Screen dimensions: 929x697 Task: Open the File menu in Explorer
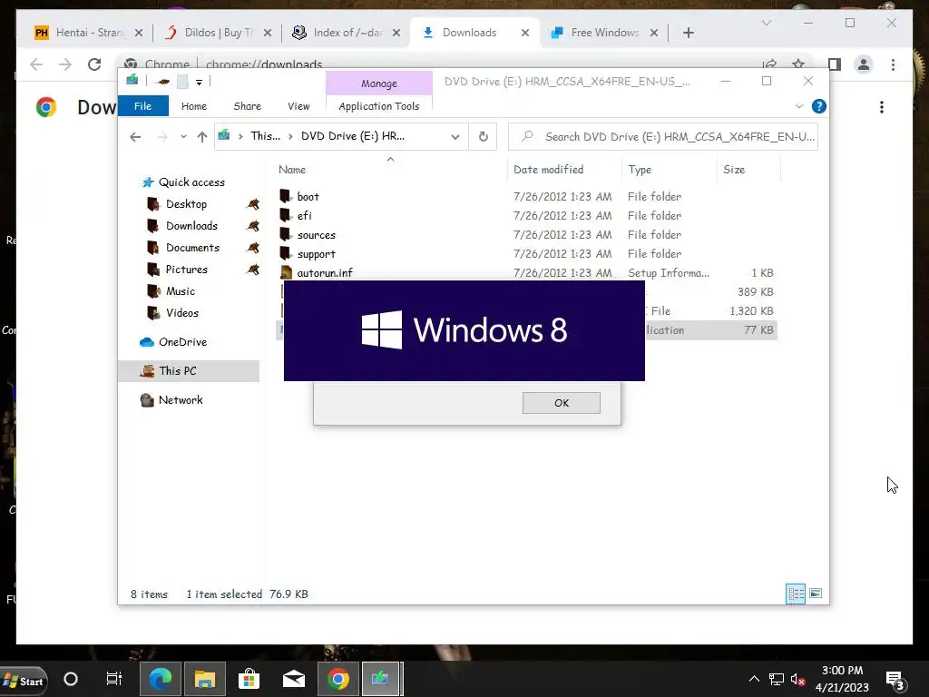[x=142, y=106]
